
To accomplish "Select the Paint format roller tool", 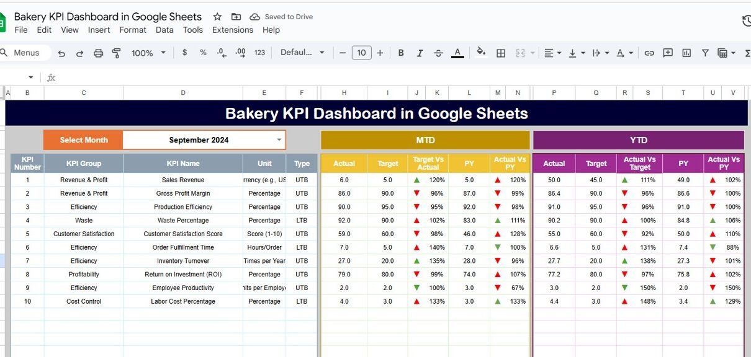I will coord(116,53).
